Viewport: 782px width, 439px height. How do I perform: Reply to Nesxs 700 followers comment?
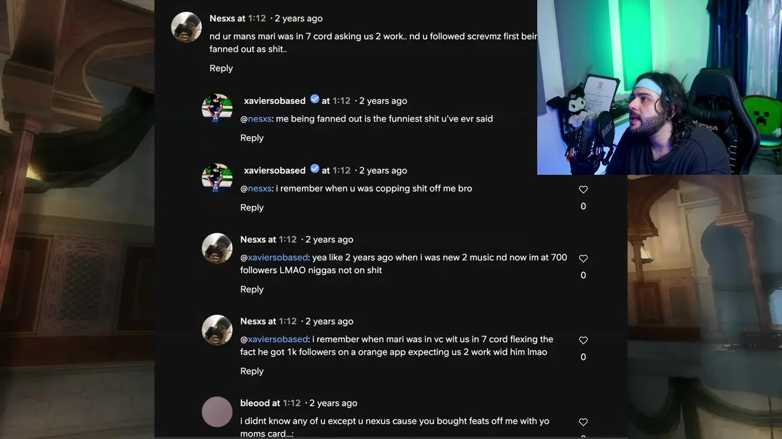pos(252,289)
